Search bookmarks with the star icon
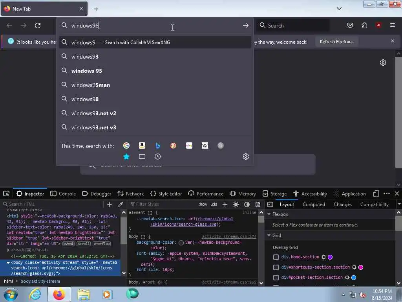Image resolution: width=402 pixels, height=302 pixels. (x=126, y=157)
